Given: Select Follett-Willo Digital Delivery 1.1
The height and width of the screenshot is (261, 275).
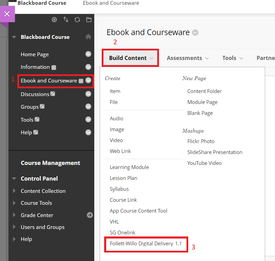Looking at the screenshot, I should pos(146,244).
